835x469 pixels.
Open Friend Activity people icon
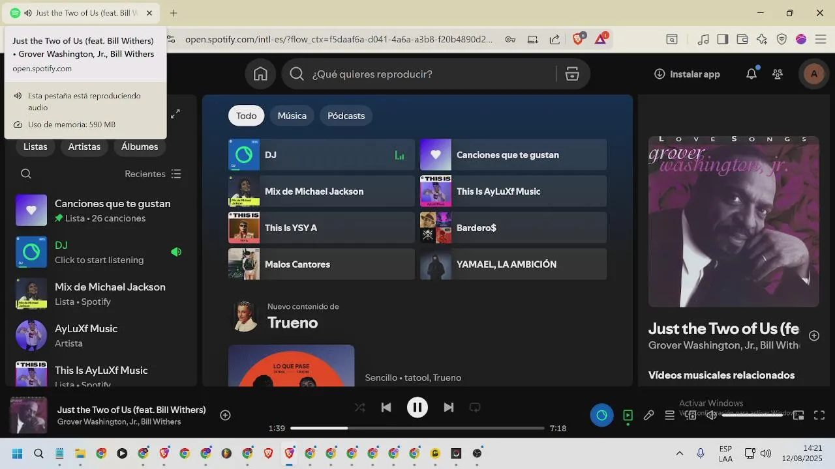point(778,74)
